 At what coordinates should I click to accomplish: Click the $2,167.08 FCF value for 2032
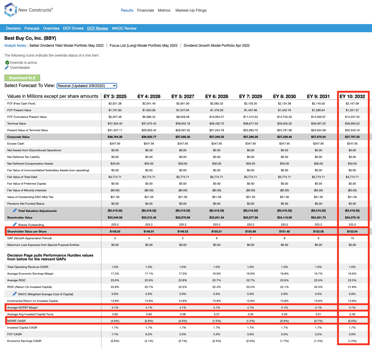pos(352,104)
